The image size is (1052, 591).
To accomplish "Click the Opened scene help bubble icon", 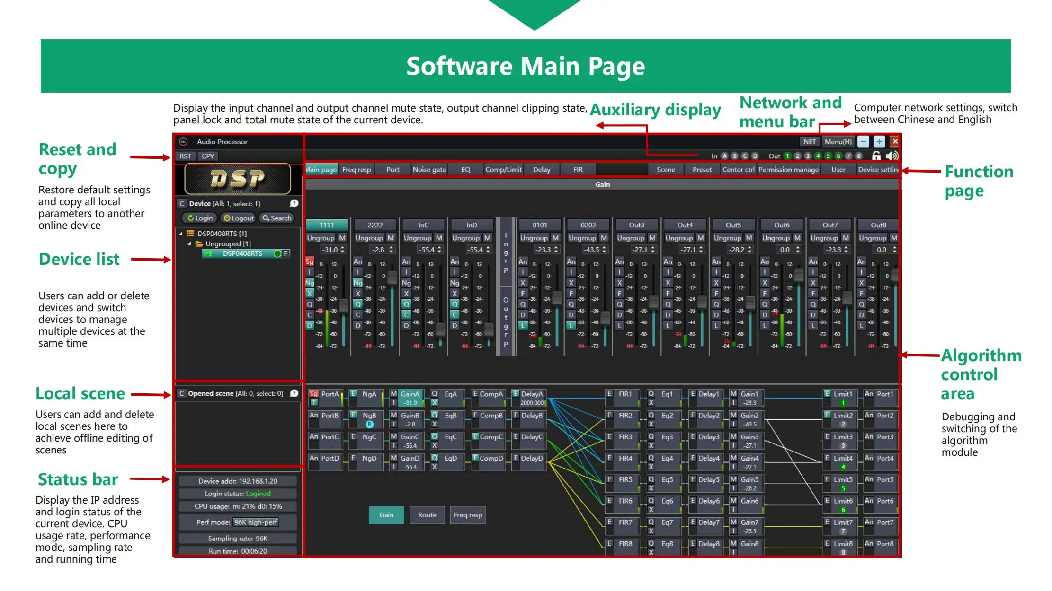I will click(x=294, y=393).
